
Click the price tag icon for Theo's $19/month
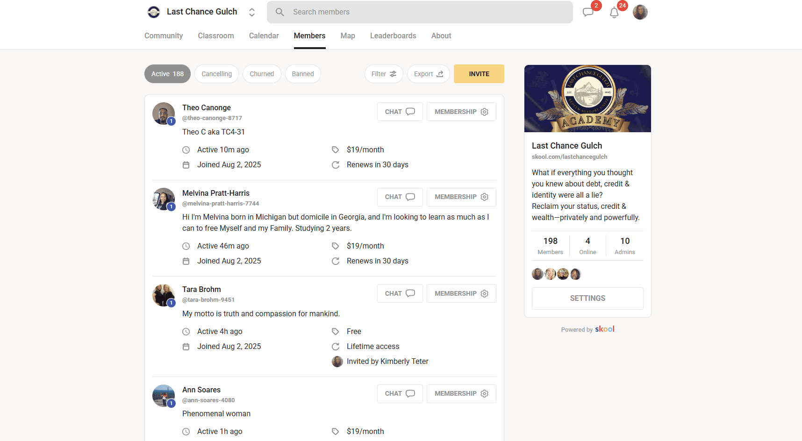pos(336,150)
